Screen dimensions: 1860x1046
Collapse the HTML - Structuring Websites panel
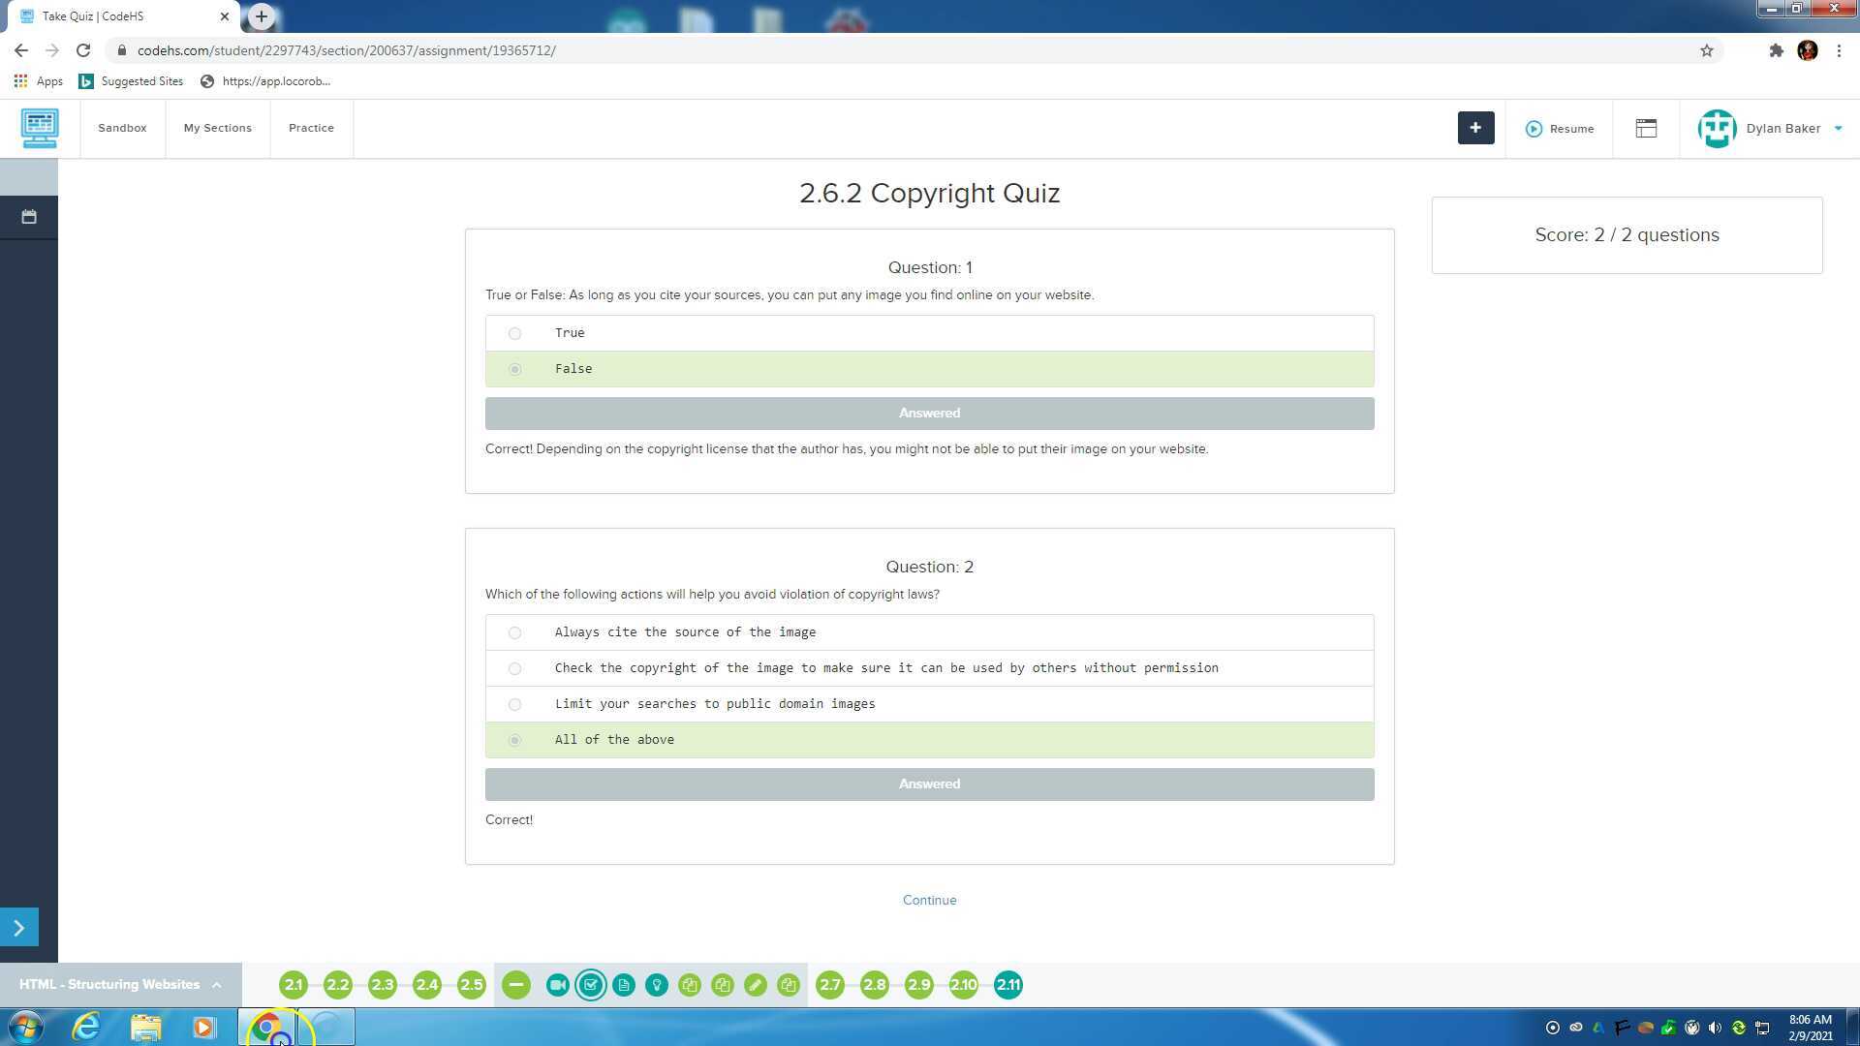(215, 984)
